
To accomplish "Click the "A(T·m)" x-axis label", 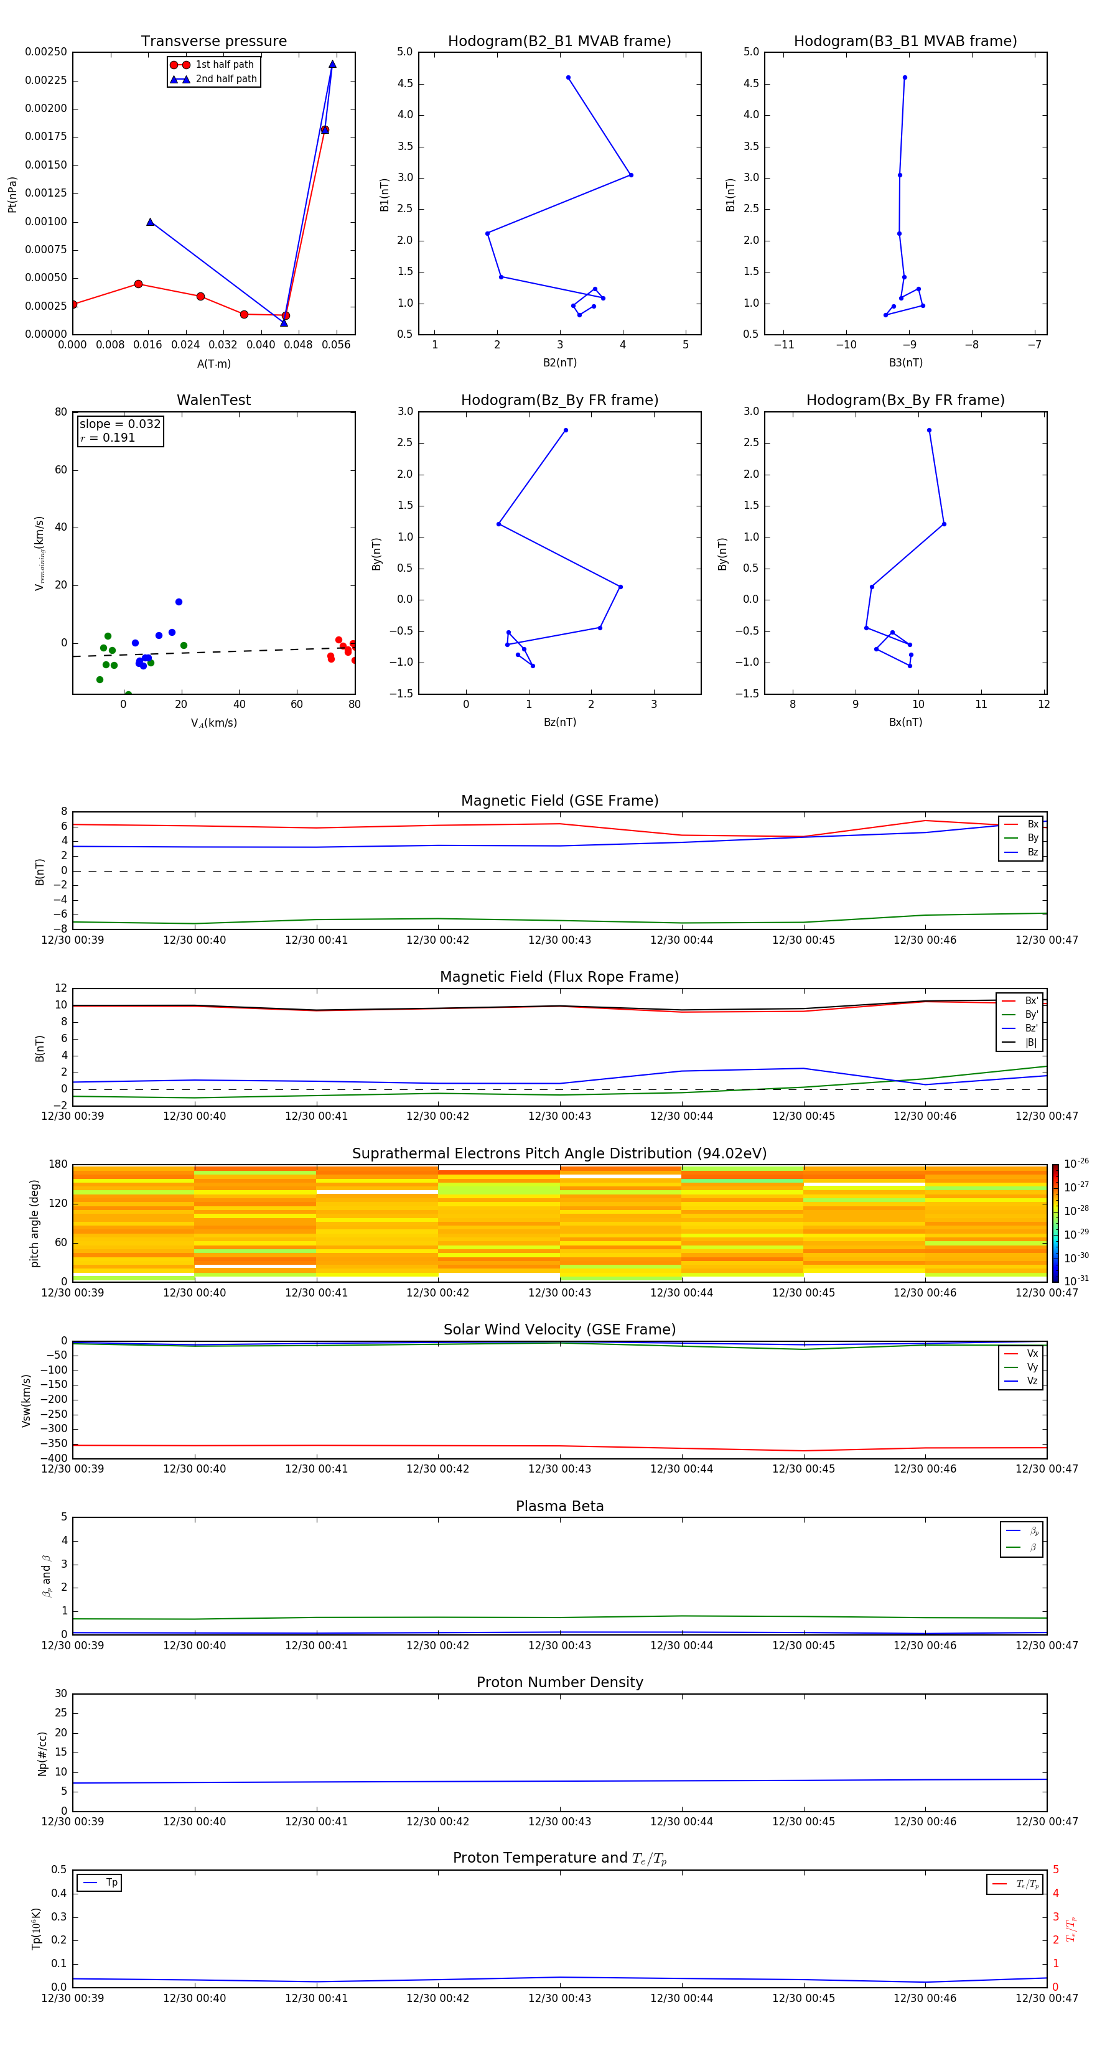I will pos(213,363).
